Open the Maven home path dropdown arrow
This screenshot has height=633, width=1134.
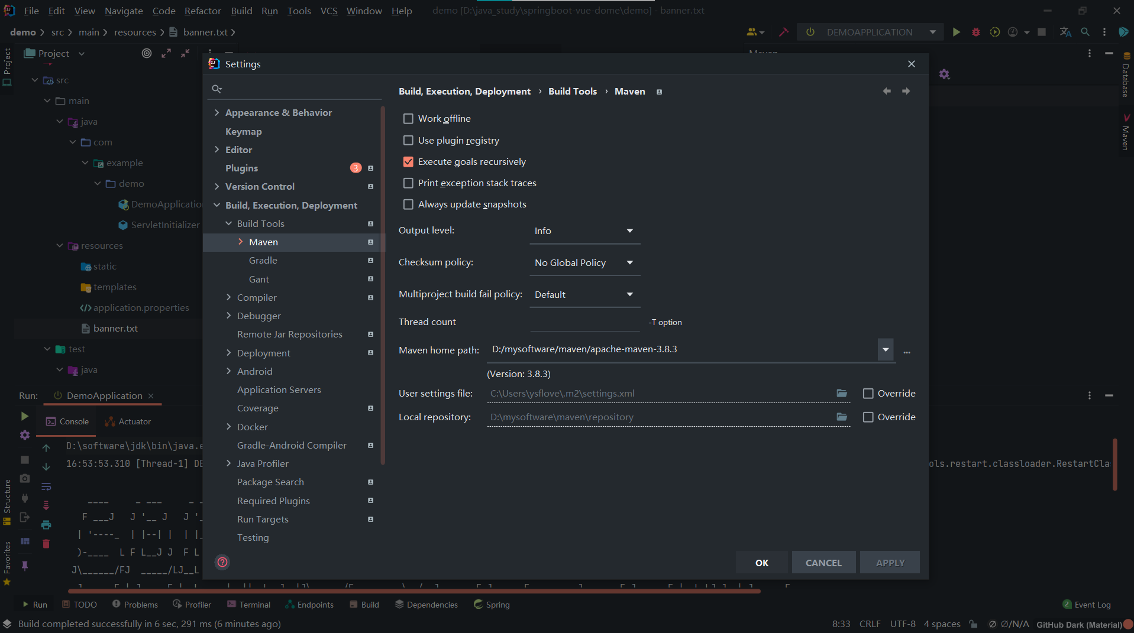885,349
